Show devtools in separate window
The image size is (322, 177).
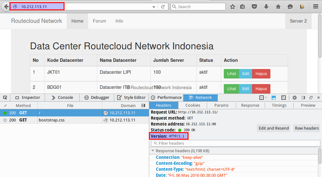tap(311, 98)
